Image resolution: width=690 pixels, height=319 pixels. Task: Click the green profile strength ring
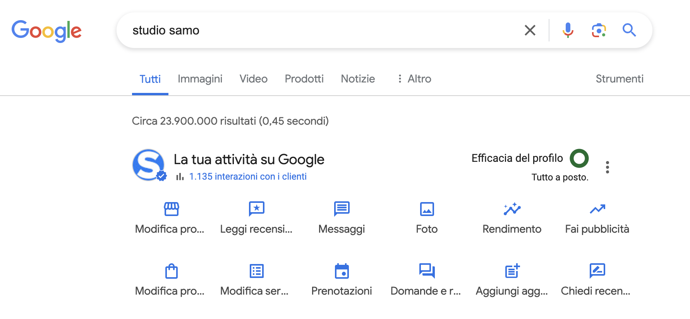[x=579, y=158]
